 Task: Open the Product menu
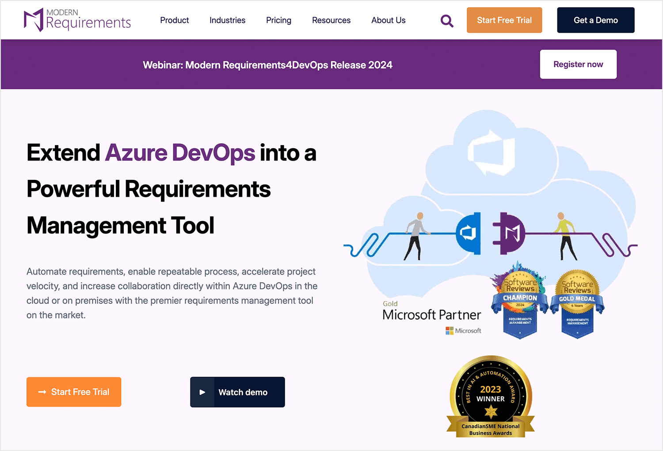[x=174, y=20]
